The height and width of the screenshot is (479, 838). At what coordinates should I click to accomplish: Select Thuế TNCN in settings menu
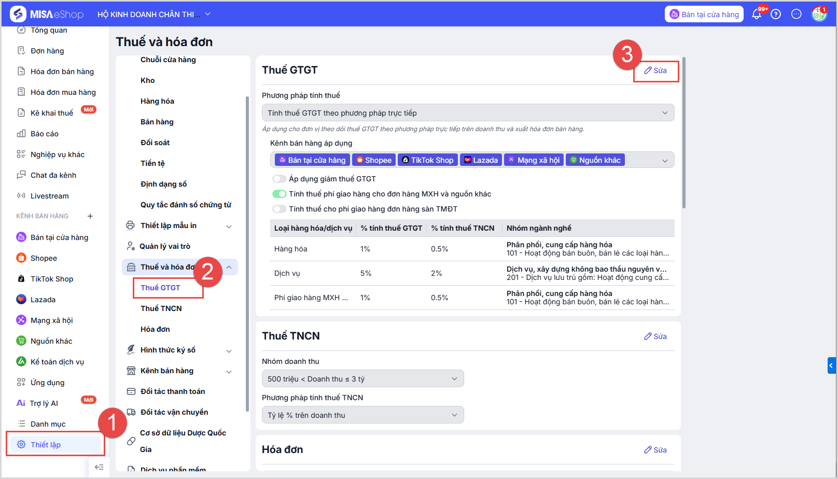click(161, 308)
